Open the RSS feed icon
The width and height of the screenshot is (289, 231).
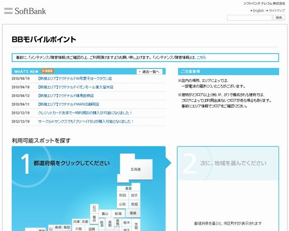(x=47, y=71)
